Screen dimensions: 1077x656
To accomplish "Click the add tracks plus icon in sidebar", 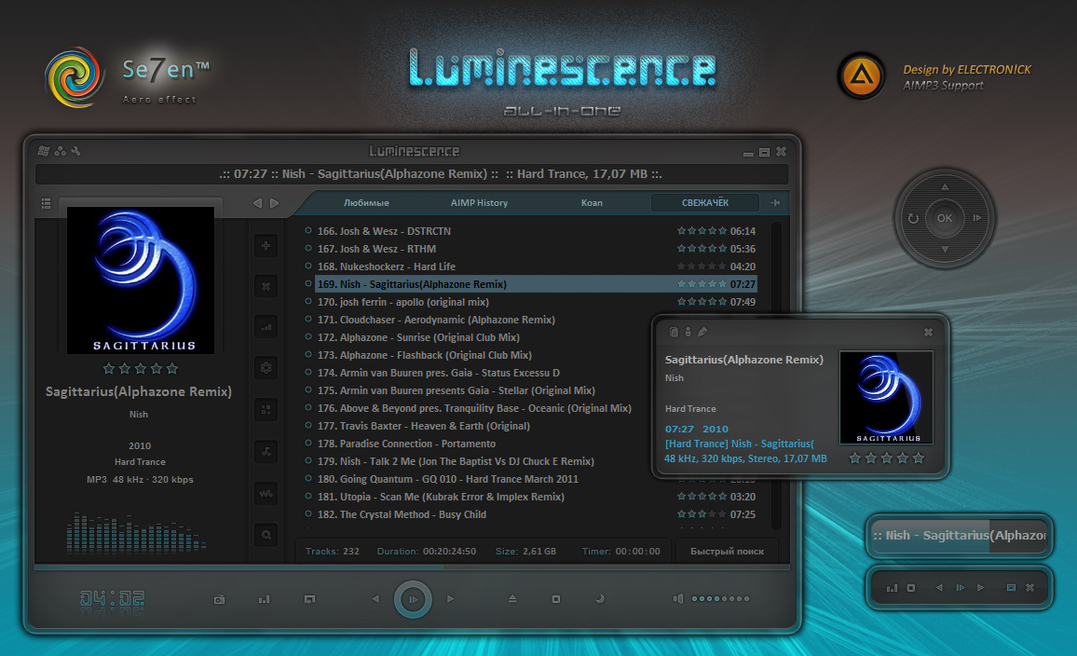I will pyautogui.click(x=266, y=245).
